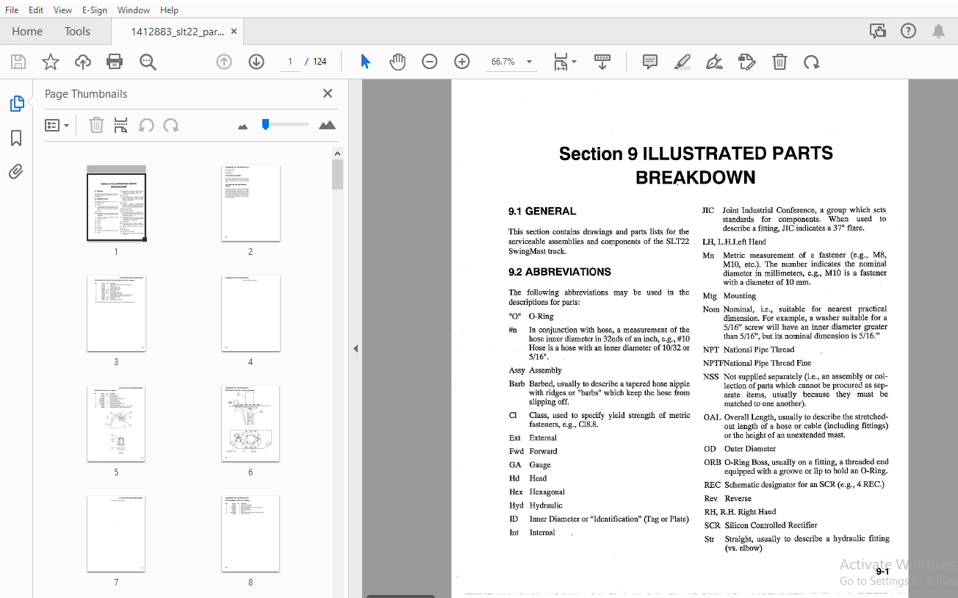Click the fit page scrolling mode icon

coord(561,62)
